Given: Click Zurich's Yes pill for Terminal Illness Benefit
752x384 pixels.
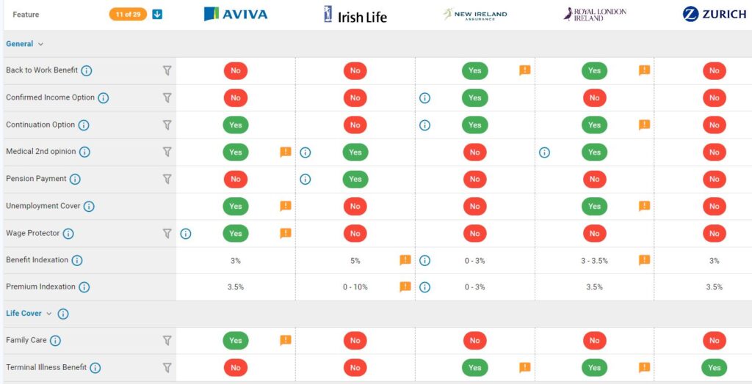Looking at the screenshot, I should coord(714,367).
